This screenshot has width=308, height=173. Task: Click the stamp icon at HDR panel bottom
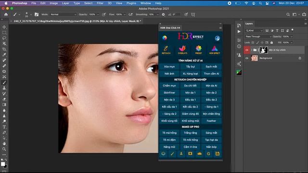(x=181, y=154)
